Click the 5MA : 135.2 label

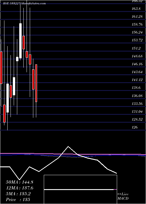[18, 194]
